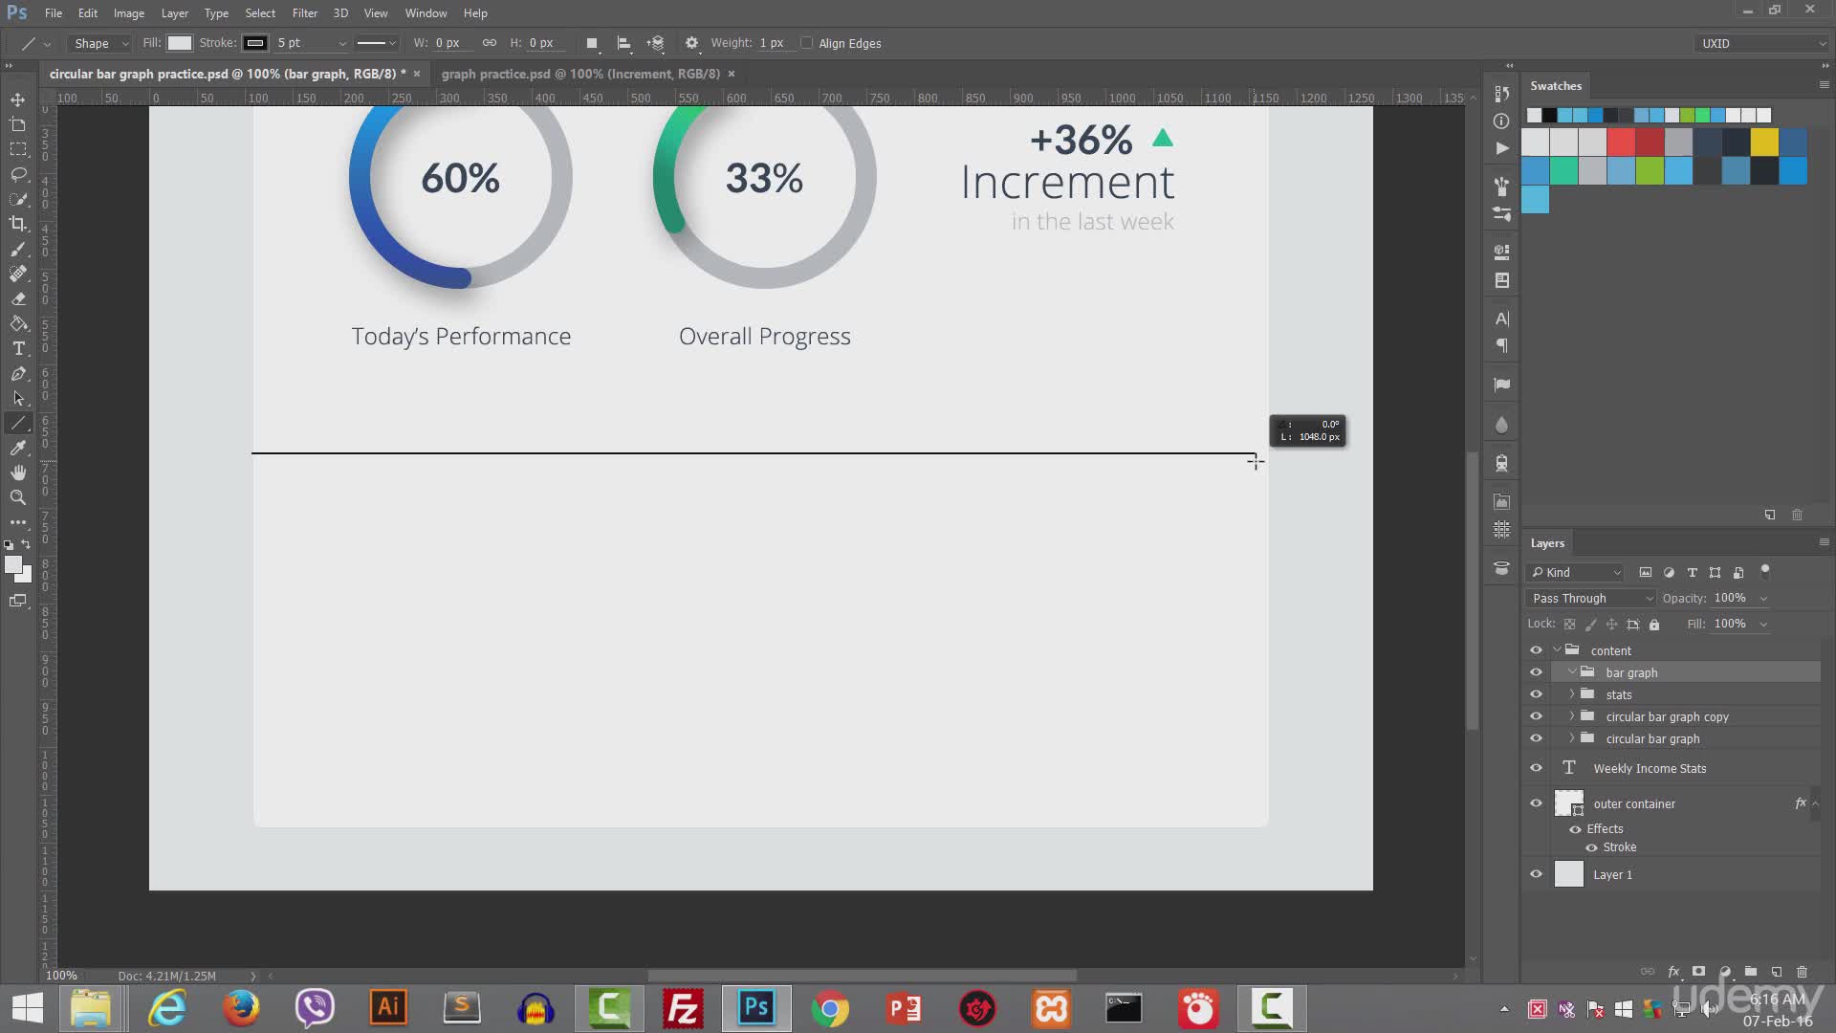Open Chrome from the taskbar
This screenshot has width=1836, height=1033.
coord(830,1008)
